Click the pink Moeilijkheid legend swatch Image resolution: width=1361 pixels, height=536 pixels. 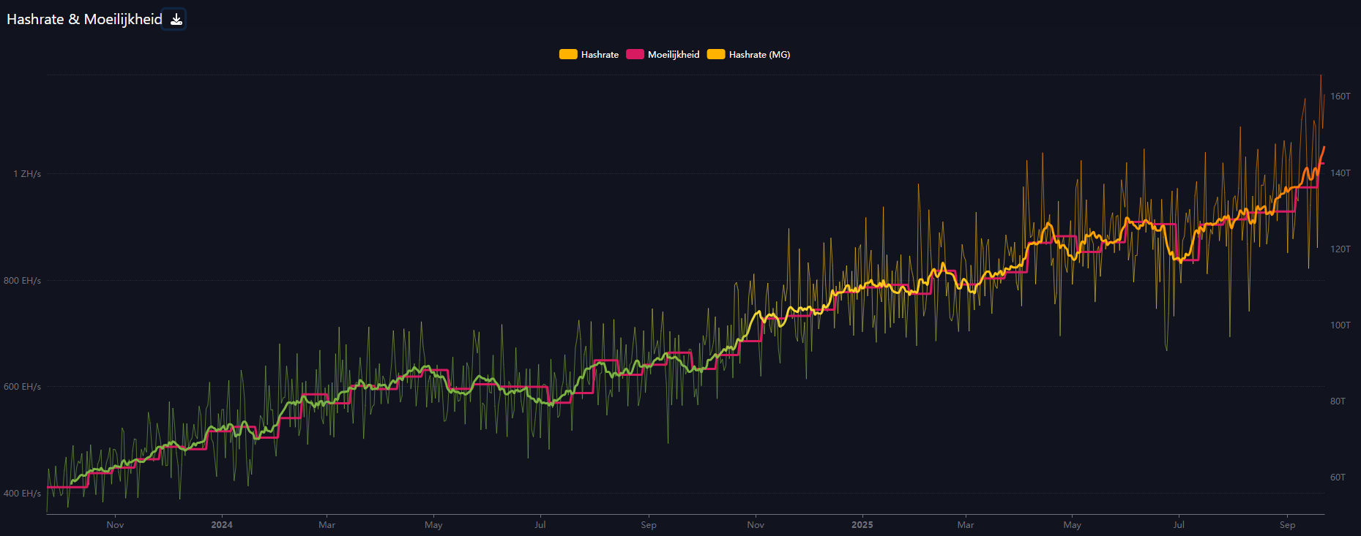635,55
